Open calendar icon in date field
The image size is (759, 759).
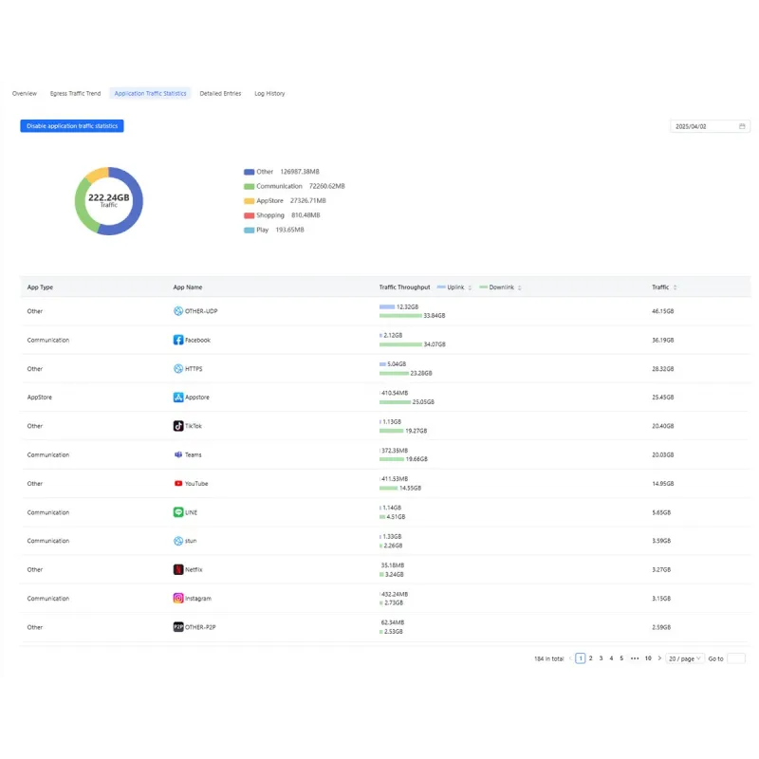(x=742, y=126)
